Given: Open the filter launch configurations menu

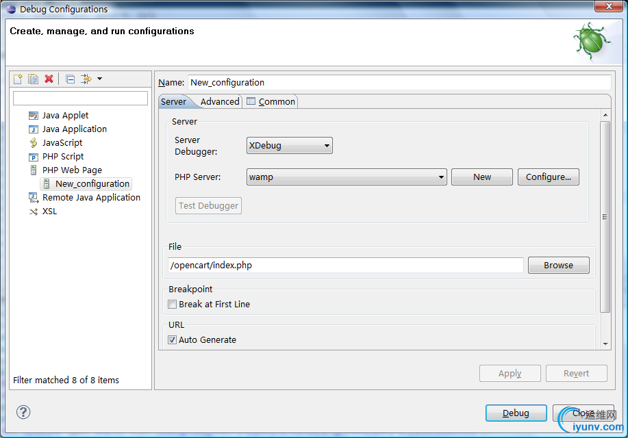Looking at the screenshot, I should click(90, 79).
